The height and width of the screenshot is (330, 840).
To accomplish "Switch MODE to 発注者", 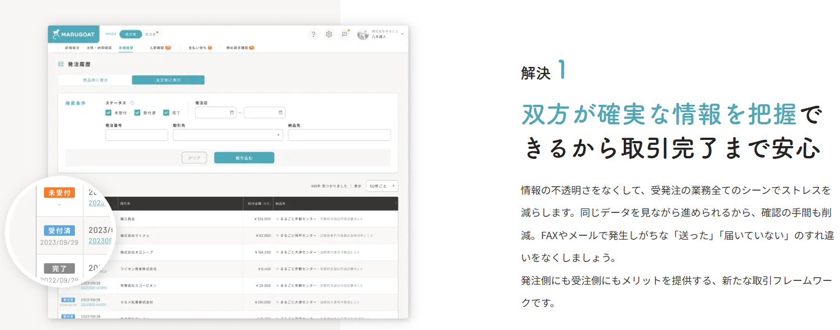I will [130, 34].
